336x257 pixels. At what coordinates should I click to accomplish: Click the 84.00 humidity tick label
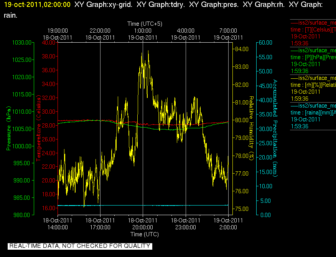(x=242, y=49)
